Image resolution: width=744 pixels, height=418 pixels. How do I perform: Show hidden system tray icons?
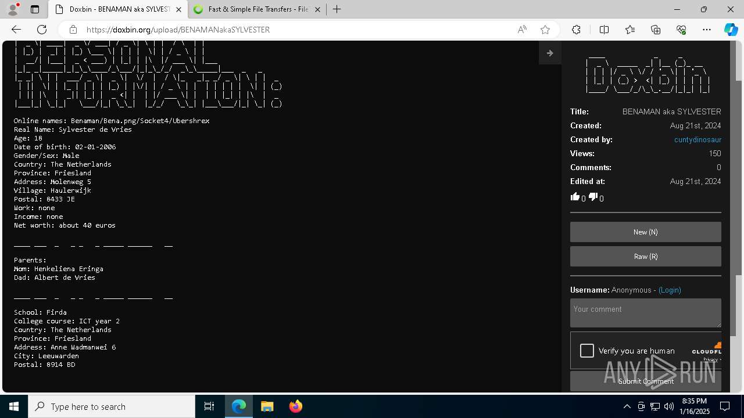[x=627, y=406]
